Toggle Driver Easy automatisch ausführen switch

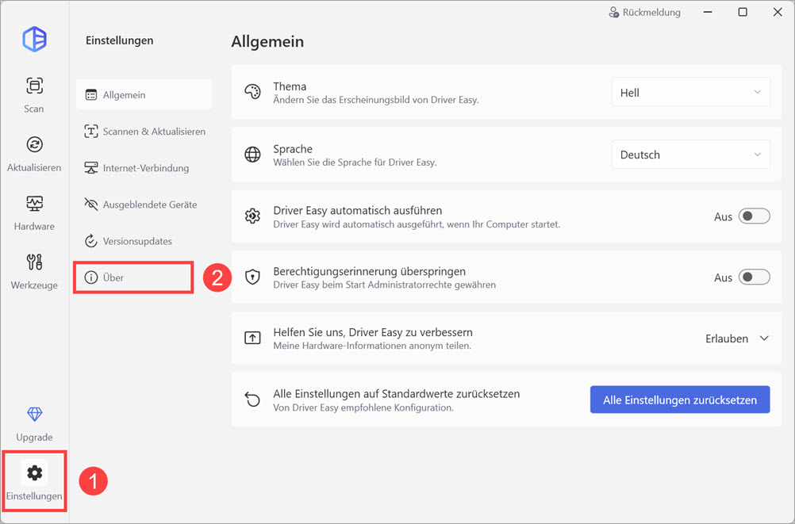[754, 216]
